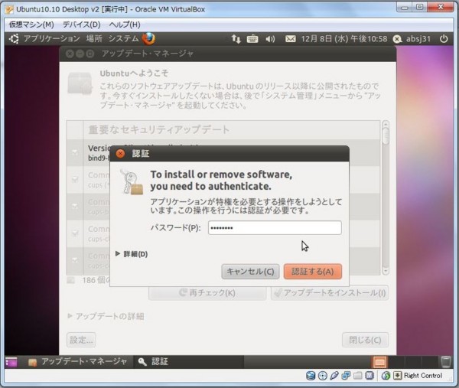
Task: Toggle the cups update checkbox
Action: [75, 179]
